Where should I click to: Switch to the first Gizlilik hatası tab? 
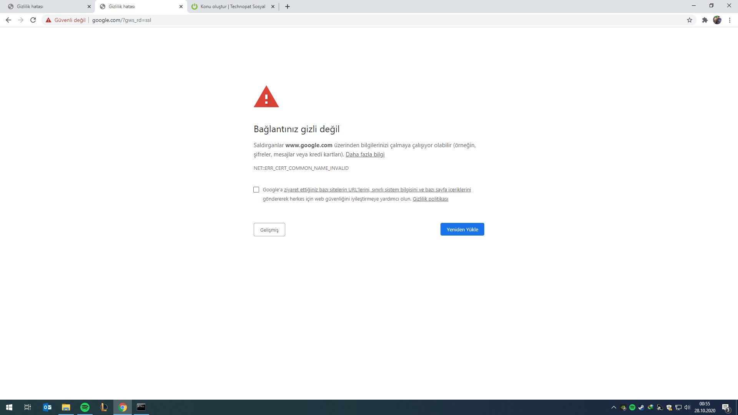(x=46, y=7)
